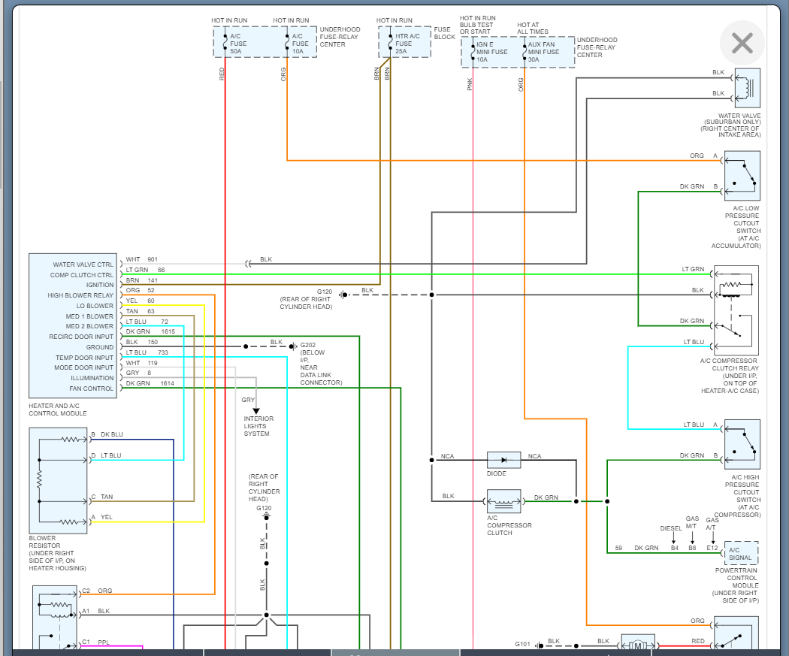Click the 'IGNITION' pin label
The image size is (789, 656).
tap(100, 285)
